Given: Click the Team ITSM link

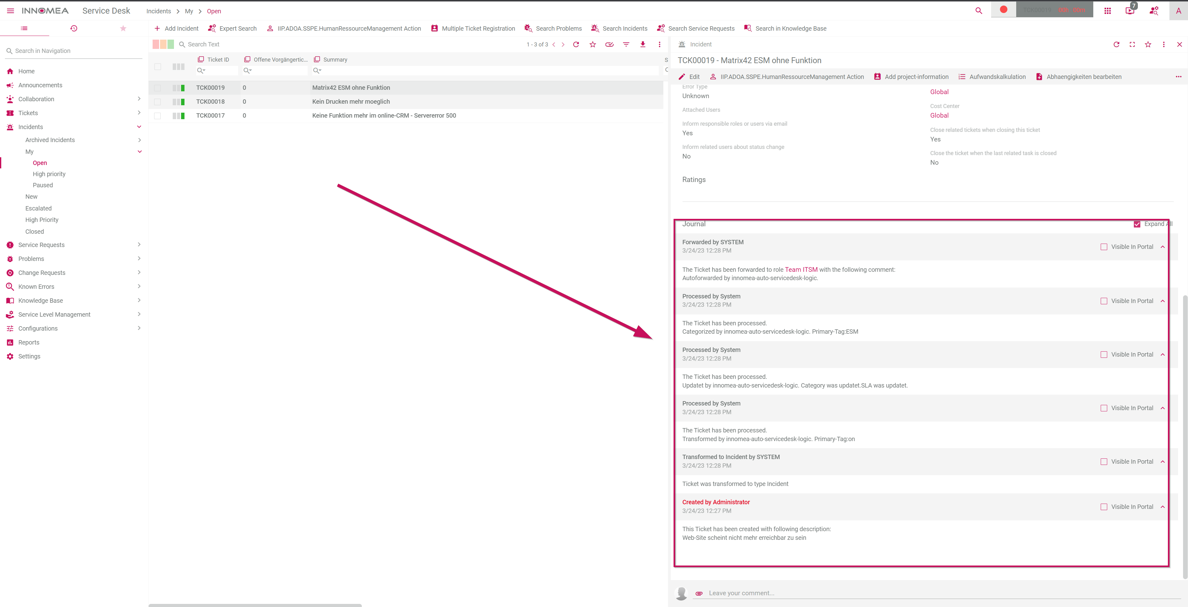Looking at the screenshot, I should point(801,269).
